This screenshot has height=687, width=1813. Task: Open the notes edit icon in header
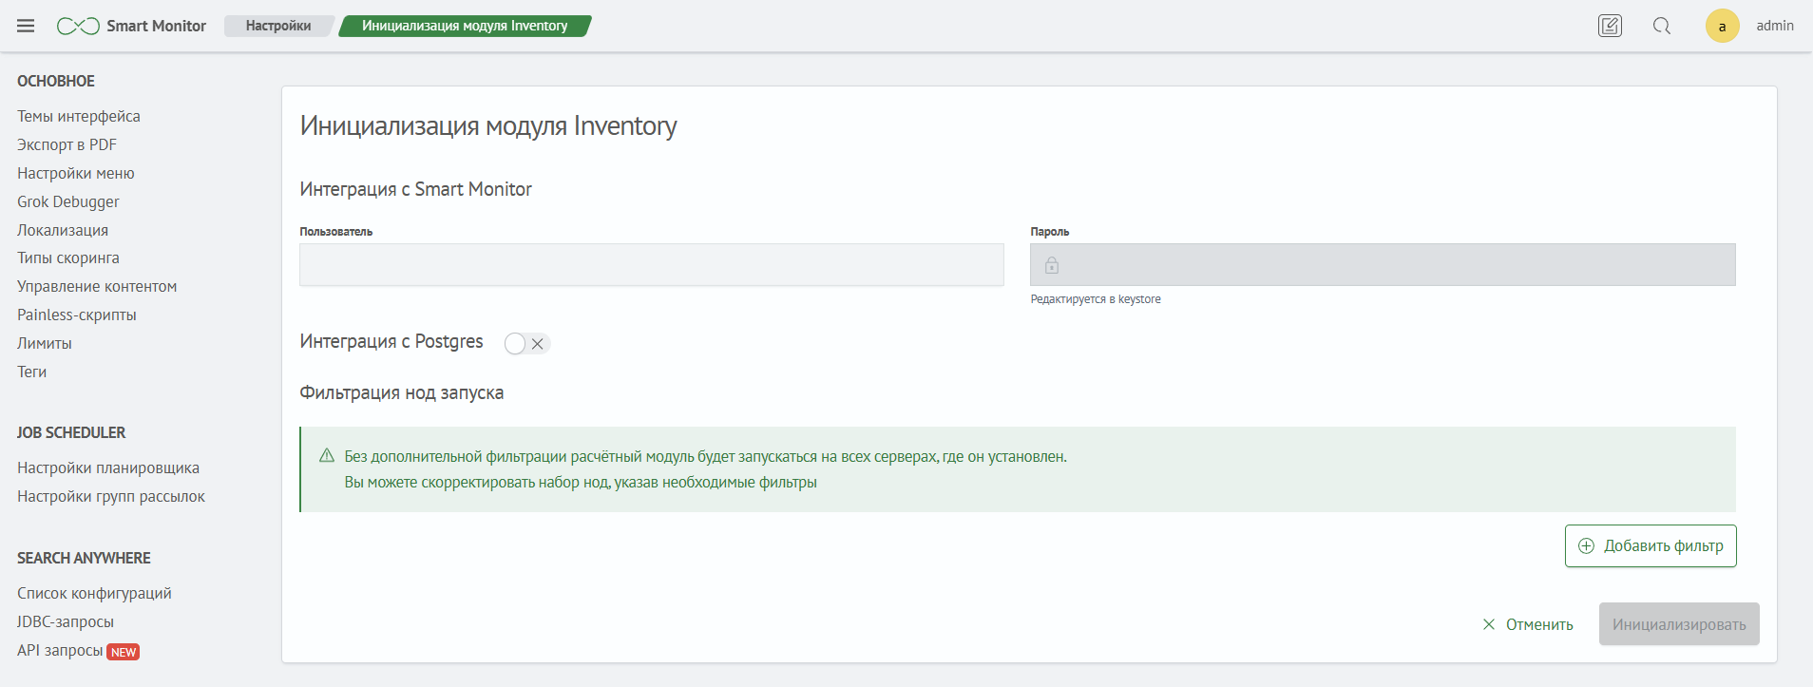(x=1610, y=26)
